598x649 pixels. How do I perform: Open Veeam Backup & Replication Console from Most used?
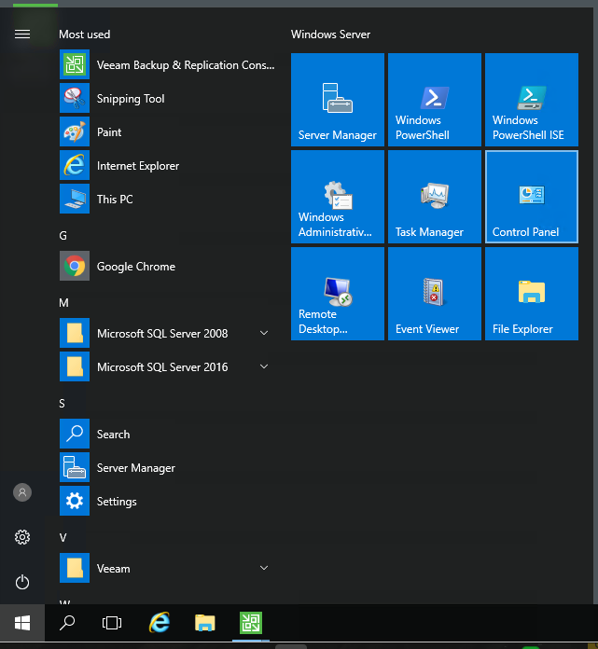tap(167, 64)
